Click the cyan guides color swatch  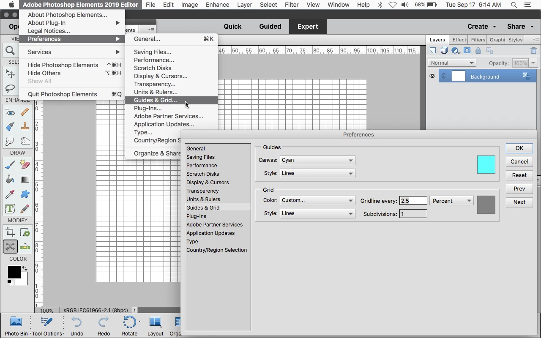tap(486, 165)
